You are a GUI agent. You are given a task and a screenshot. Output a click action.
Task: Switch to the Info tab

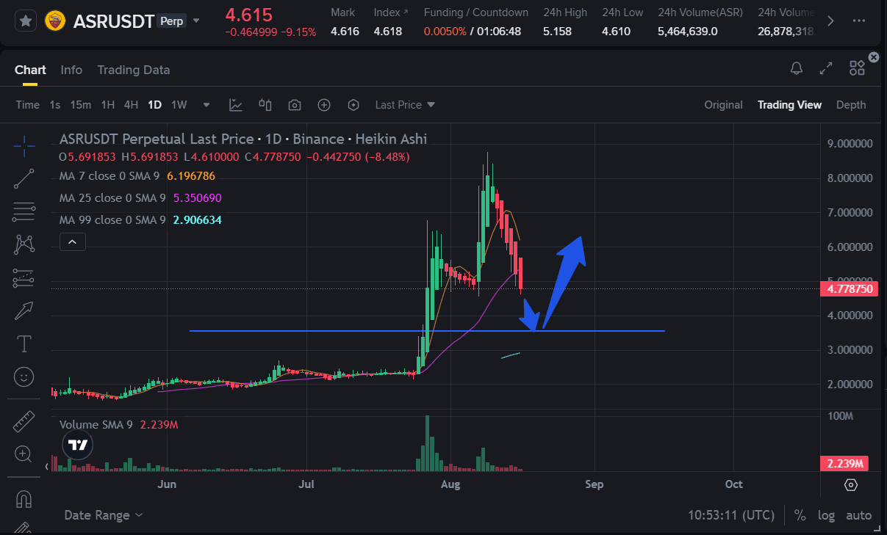pyautogui.click(x=71, y=70)
